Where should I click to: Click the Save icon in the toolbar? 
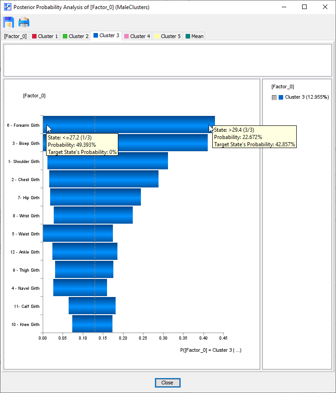tap(9, 22)
